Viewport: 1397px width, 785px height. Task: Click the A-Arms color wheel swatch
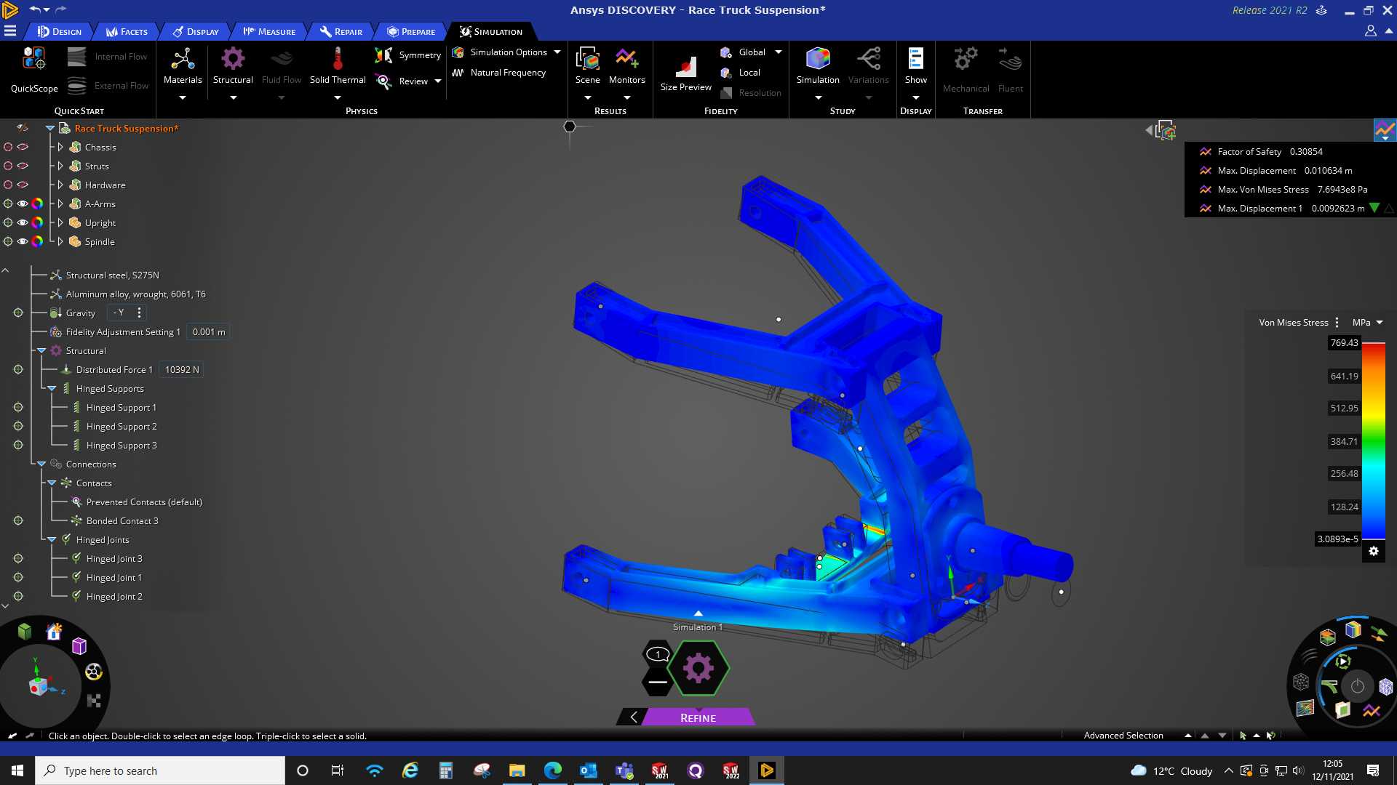[37, 204]
